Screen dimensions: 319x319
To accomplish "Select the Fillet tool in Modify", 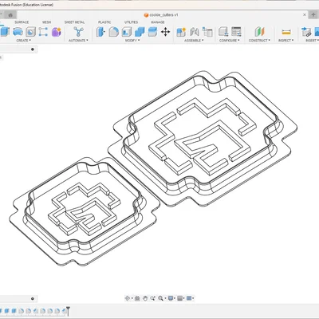I will (114, 32).
